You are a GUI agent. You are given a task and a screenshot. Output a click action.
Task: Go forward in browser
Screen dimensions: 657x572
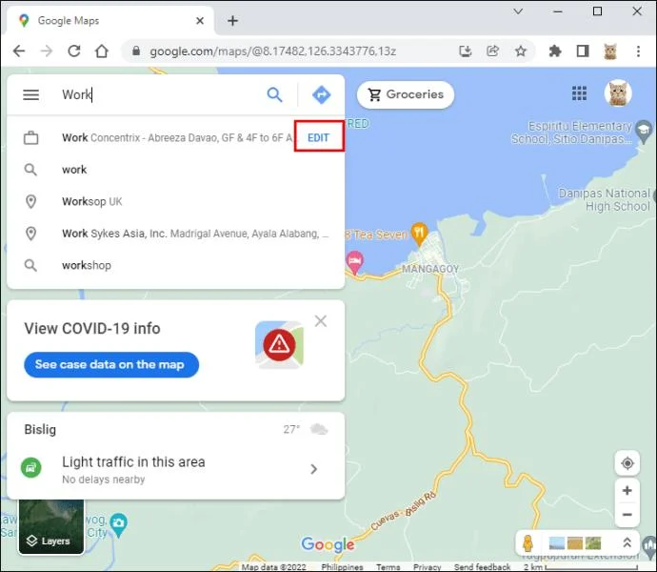point(47,51)
